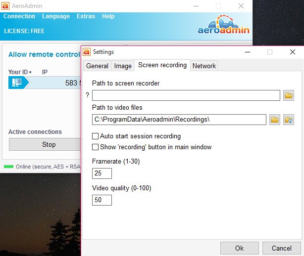
Task: Confirm settings with Ok button
Action: click(x=240, y=248)
